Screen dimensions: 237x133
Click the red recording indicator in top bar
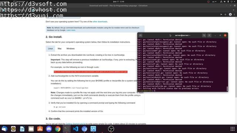pos(208,1)
